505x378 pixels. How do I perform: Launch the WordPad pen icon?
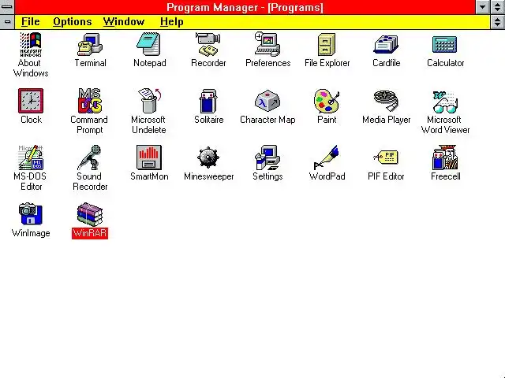pyautogui.click(x=327, y=157)
